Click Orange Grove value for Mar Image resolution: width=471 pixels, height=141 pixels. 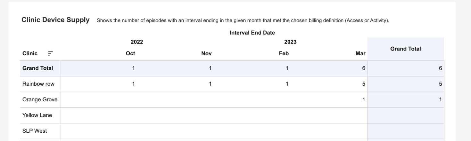click(364, 99)
